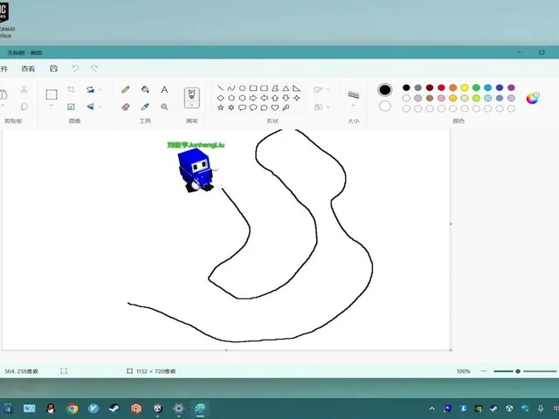The width and height of the screenshot is (559, 419).
Task: Open the Edit colors wheel
Action: [x=533, y=98]
